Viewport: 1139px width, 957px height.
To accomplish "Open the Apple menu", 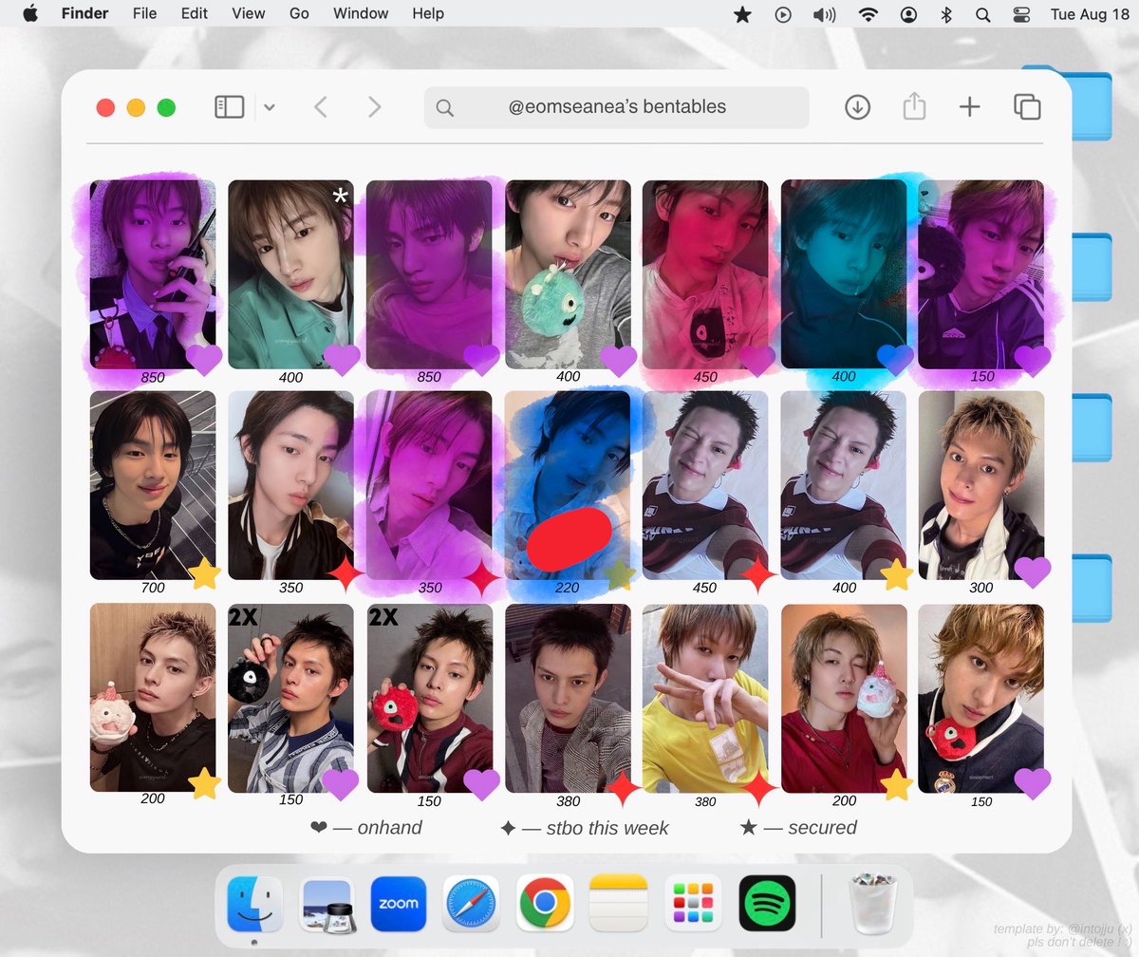I will (29, 13).
